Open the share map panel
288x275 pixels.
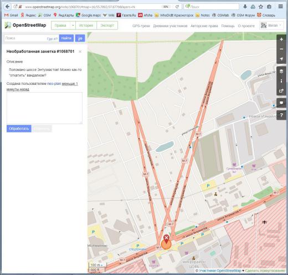pyautogui.click(x=281, y=91)
